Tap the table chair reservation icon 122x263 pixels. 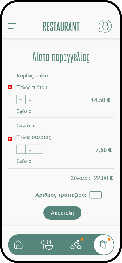[x=105, y=26]
